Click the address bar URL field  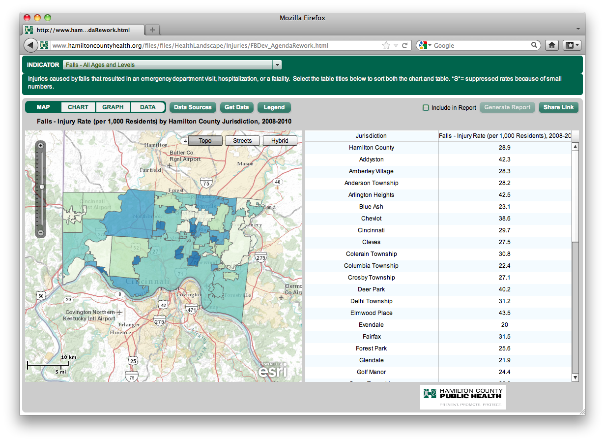click(x=215, y=45)
